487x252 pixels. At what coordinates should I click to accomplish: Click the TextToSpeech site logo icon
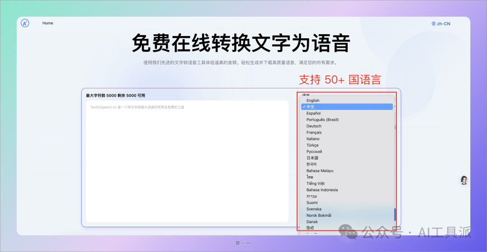(x=25, y=23)
